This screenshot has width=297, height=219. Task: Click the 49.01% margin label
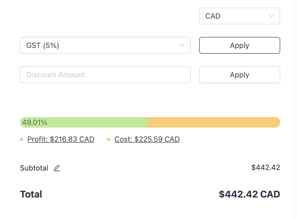35,123
